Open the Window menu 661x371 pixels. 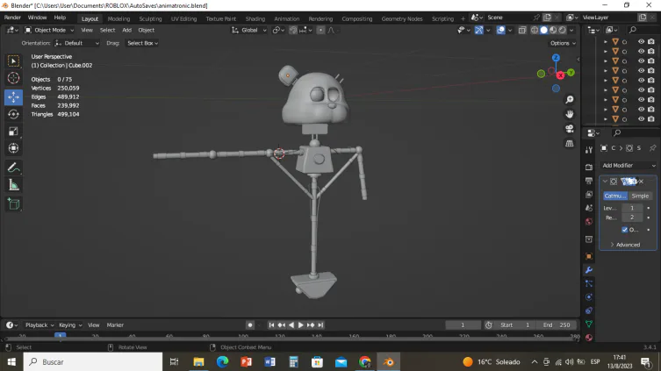(x=37, y=18)
